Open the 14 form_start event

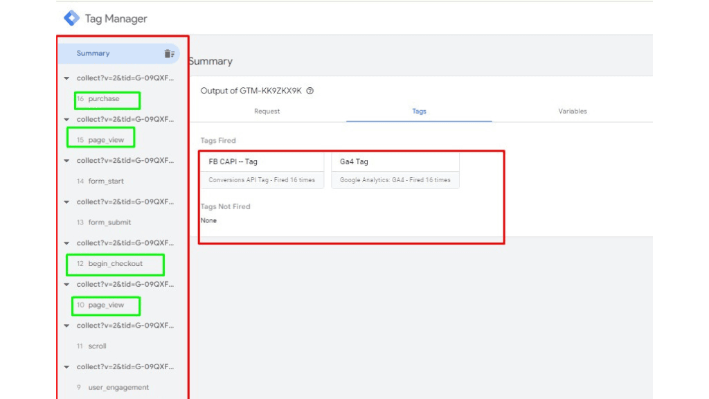pyautogui.click(x=100, y=181)
